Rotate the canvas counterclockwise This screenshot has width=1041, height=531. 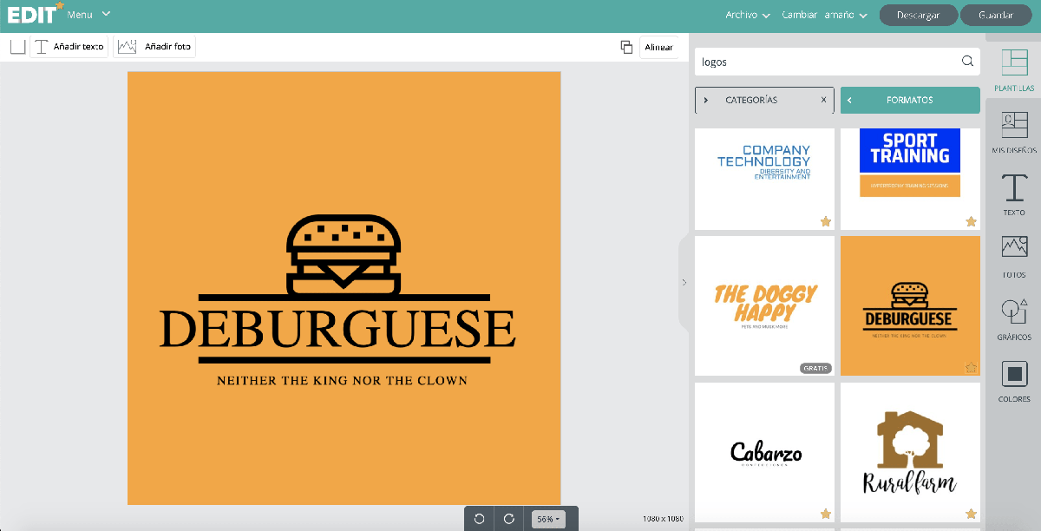point(479,518)
